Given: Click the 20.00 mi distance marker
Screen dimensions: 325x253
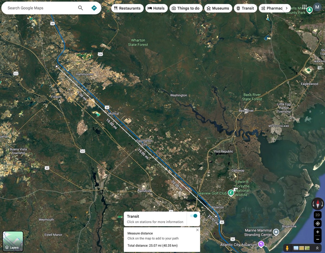Looking at the screenshot, I should tap(177, 186).
